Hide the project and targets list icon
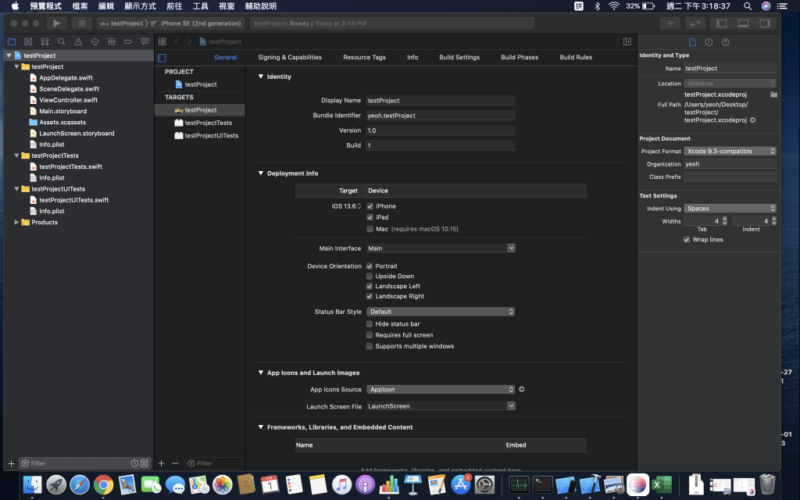 coord(162,58)
